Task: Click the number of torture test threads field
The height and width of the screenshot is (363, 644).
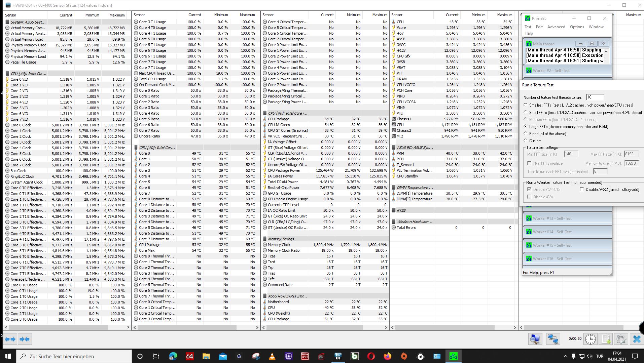Action: 595,97
